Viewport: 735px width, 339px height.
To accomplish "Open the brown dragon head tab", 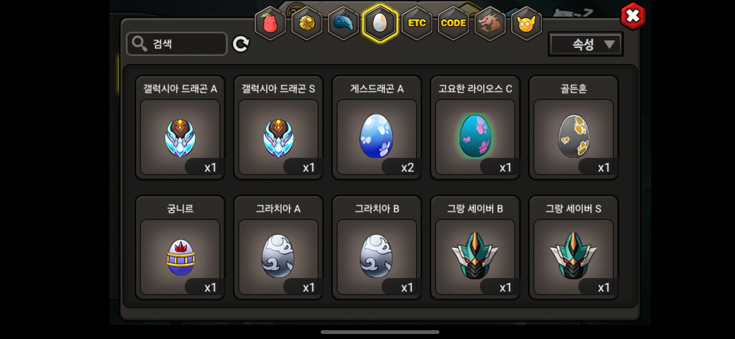I will tap(490, 23).
